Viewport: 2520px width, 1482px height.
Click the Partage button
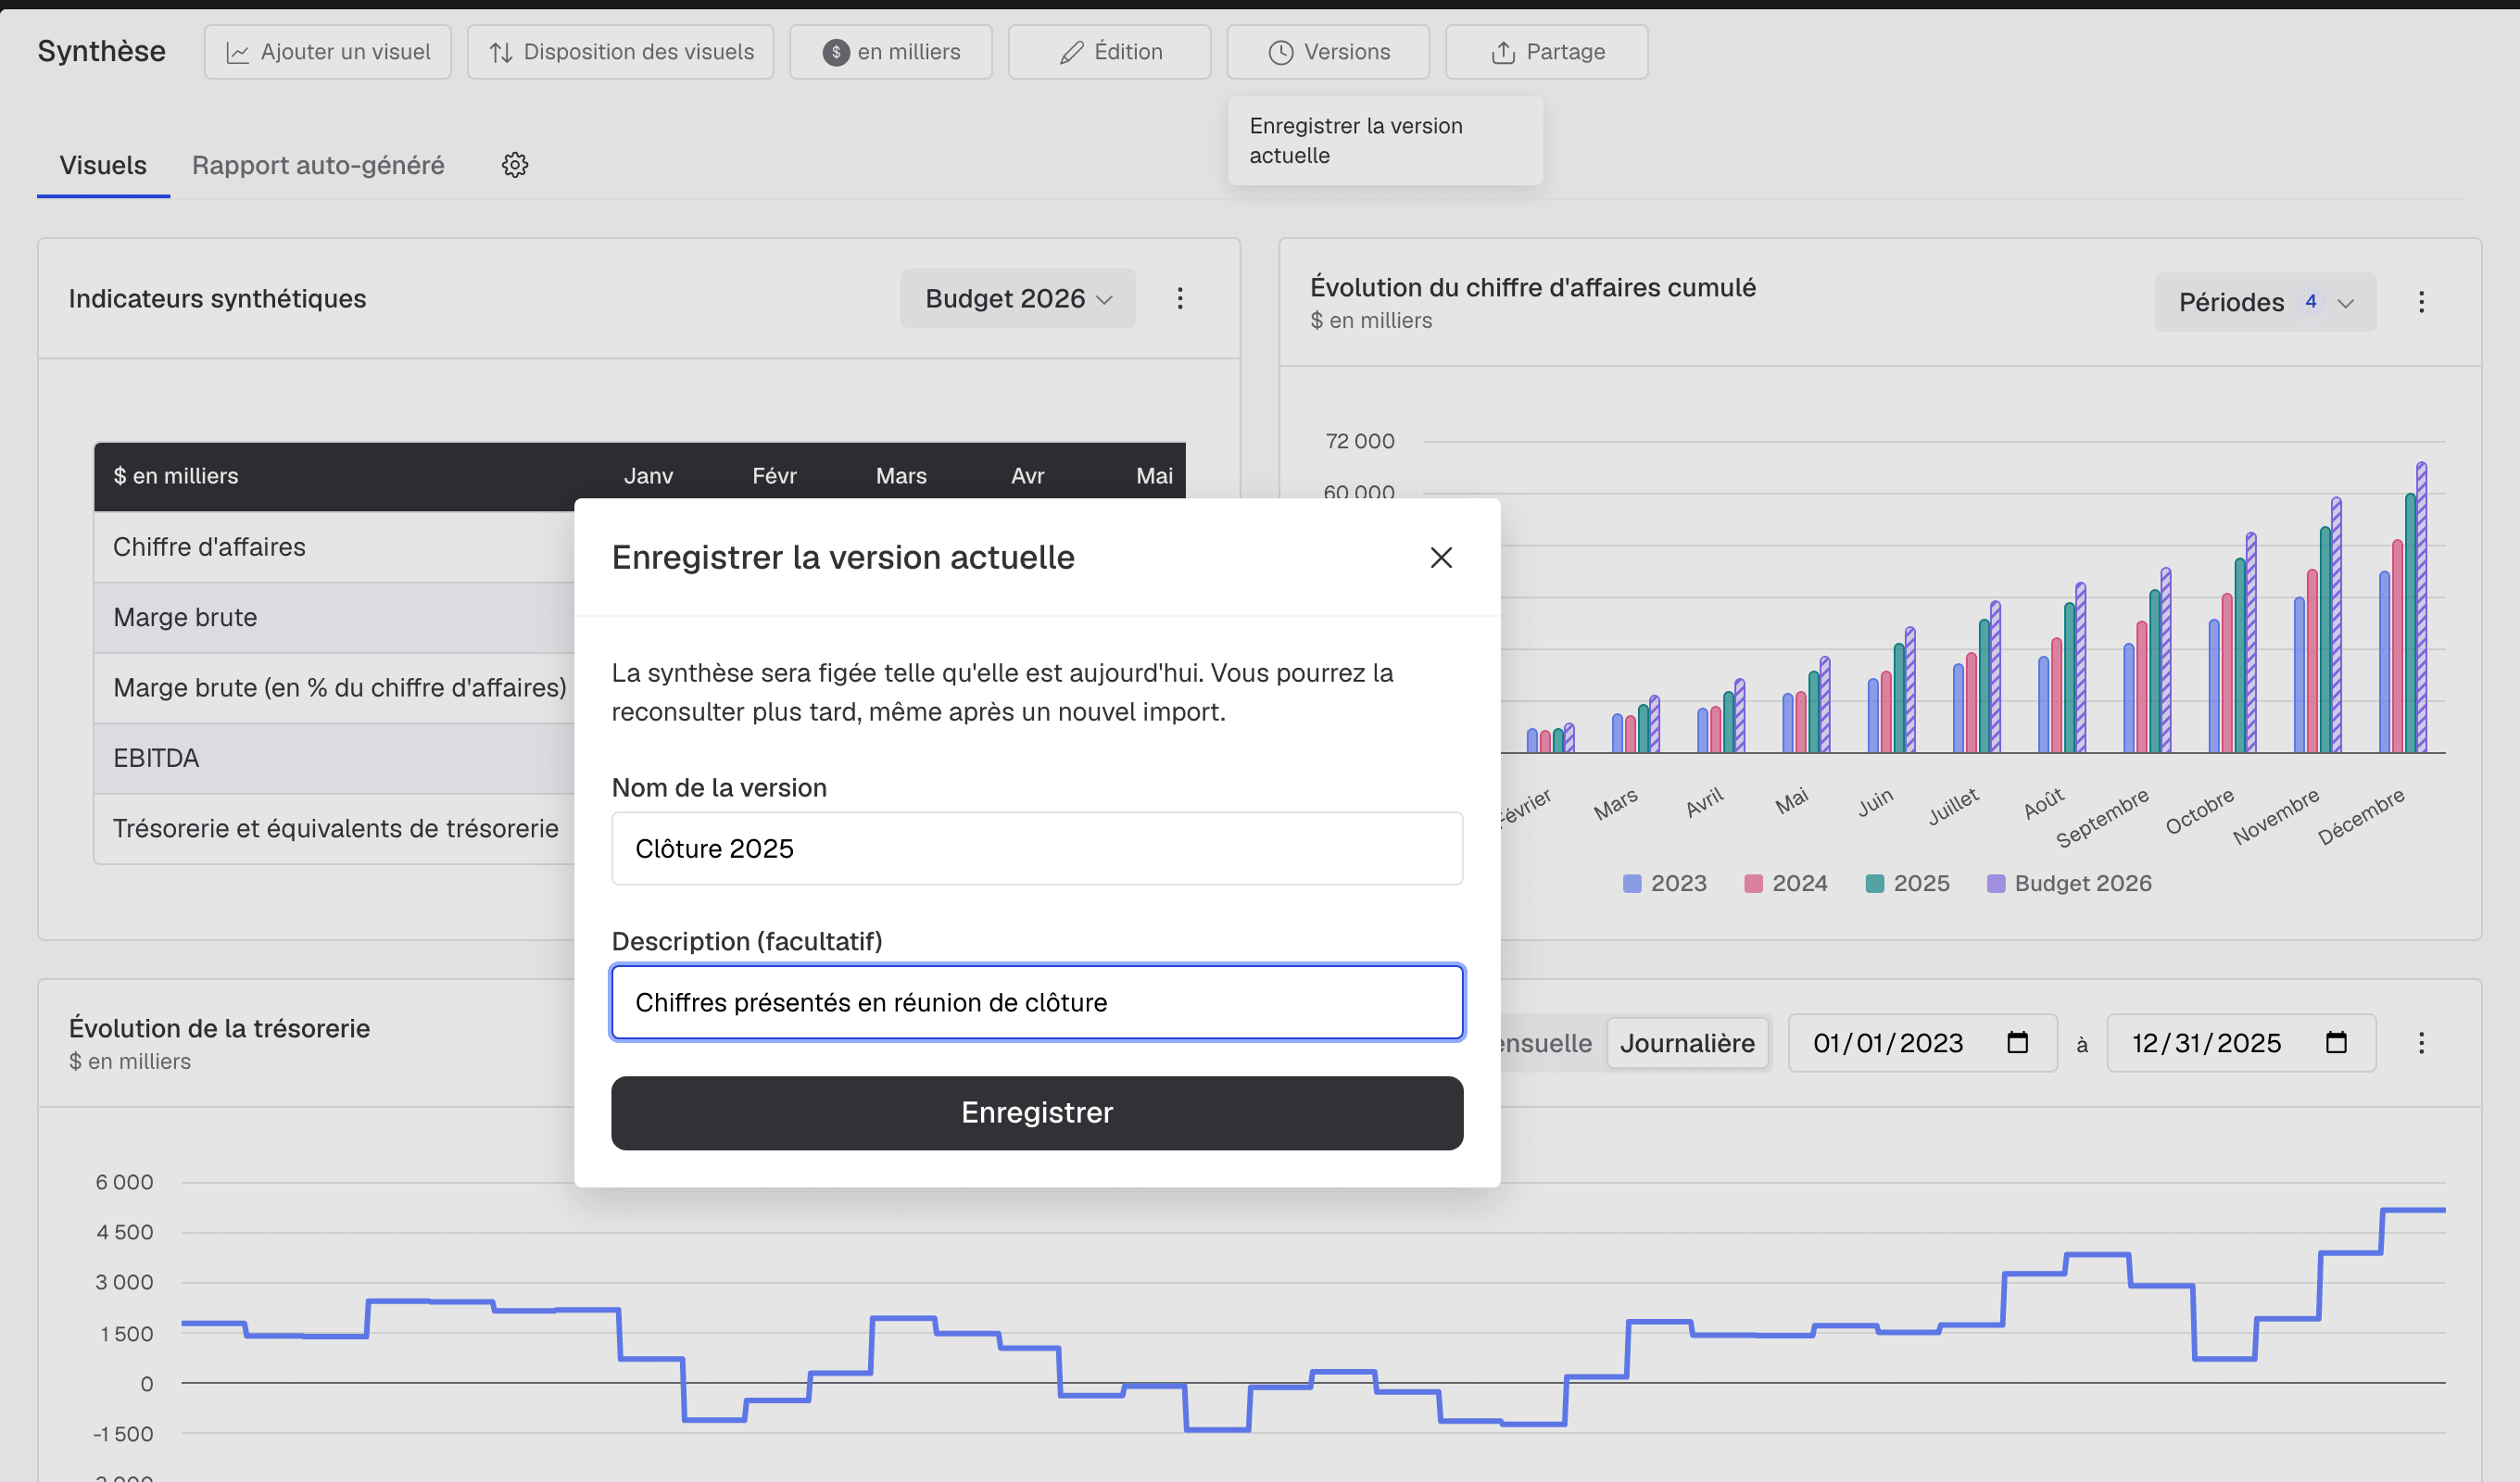click(x=1547, y=52)
